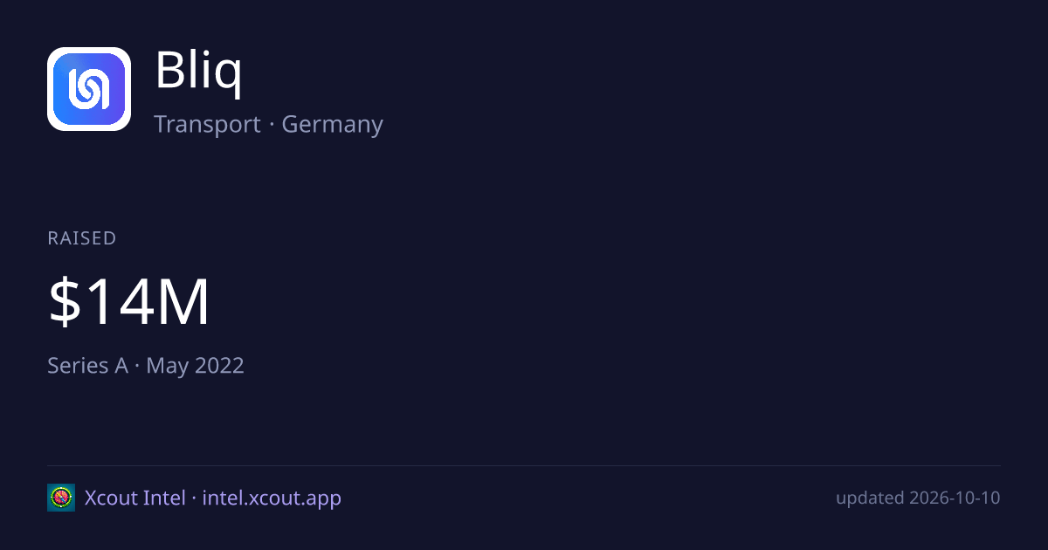This screenshot has width=1048, height=550.
Task: Click the Series A round label
Action: pyautogui.click(x=87, y=365)
